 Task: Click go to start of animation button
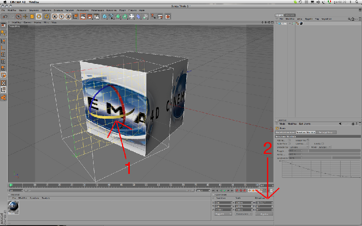pyautogui.click(x=213, y=190)
